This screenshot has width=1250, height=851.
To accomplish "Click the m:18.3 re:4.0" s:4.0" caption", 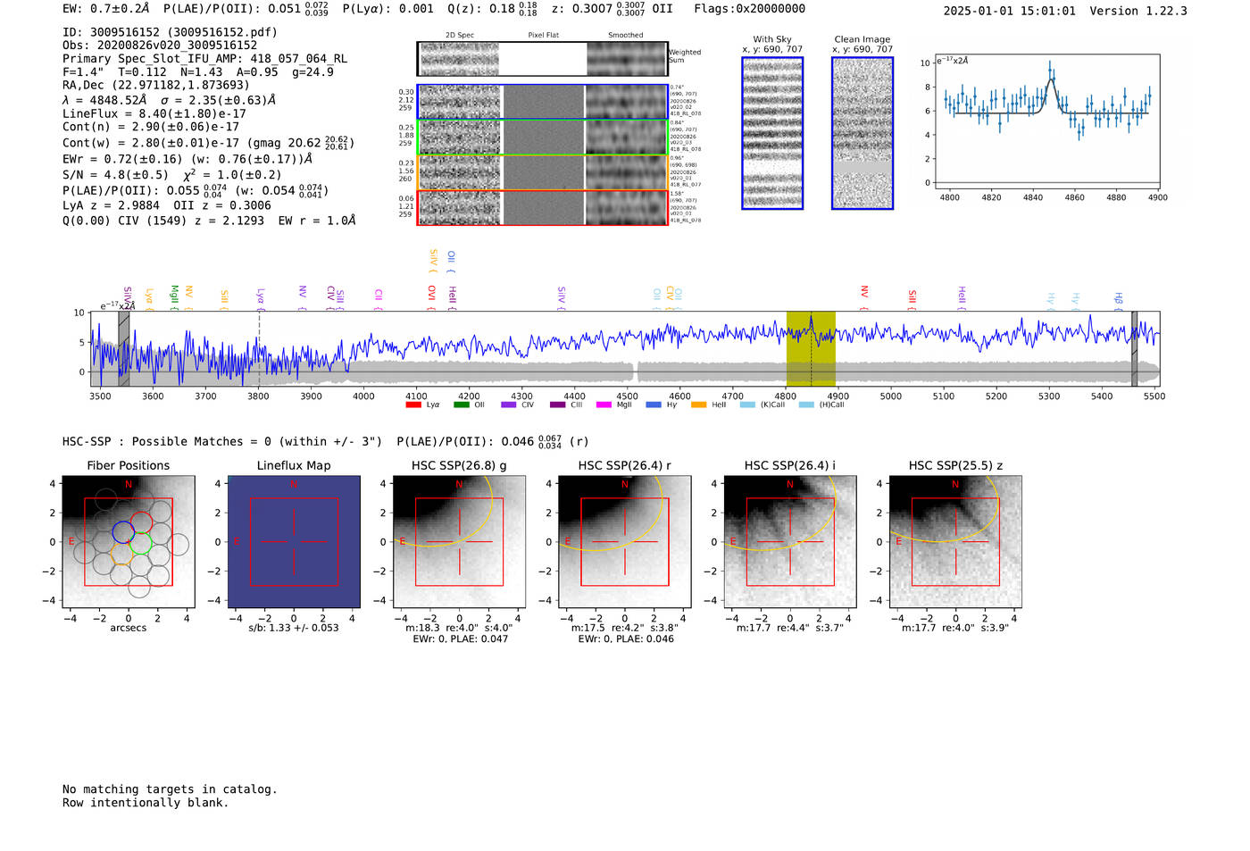I will click(459, 628).
